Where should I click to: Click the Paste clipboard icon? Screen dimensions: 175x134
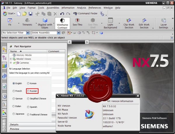(49, 14)
